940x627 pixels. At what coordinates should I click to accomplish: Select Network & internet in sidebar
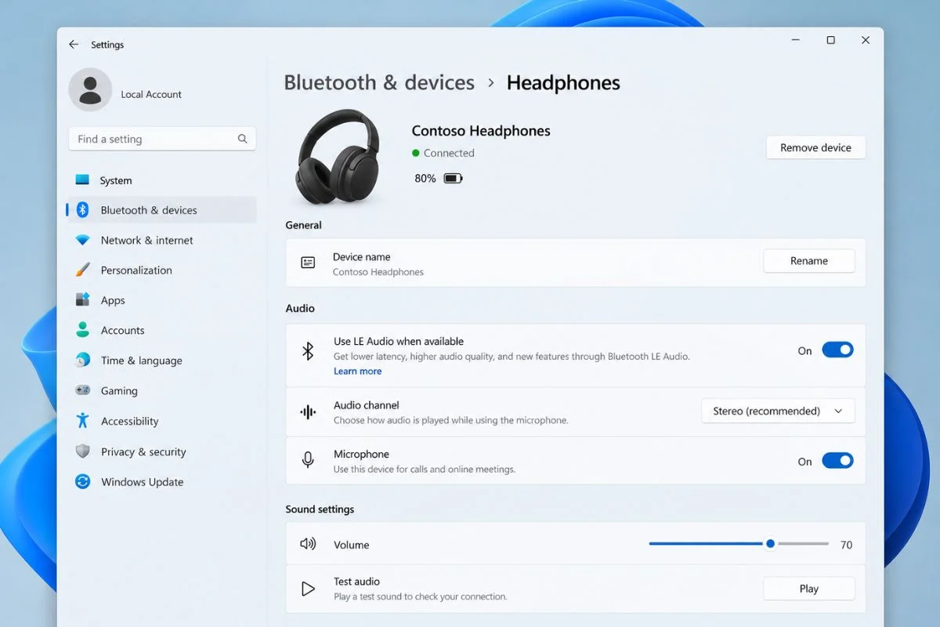pyautogui.click(x=161, y=241)
